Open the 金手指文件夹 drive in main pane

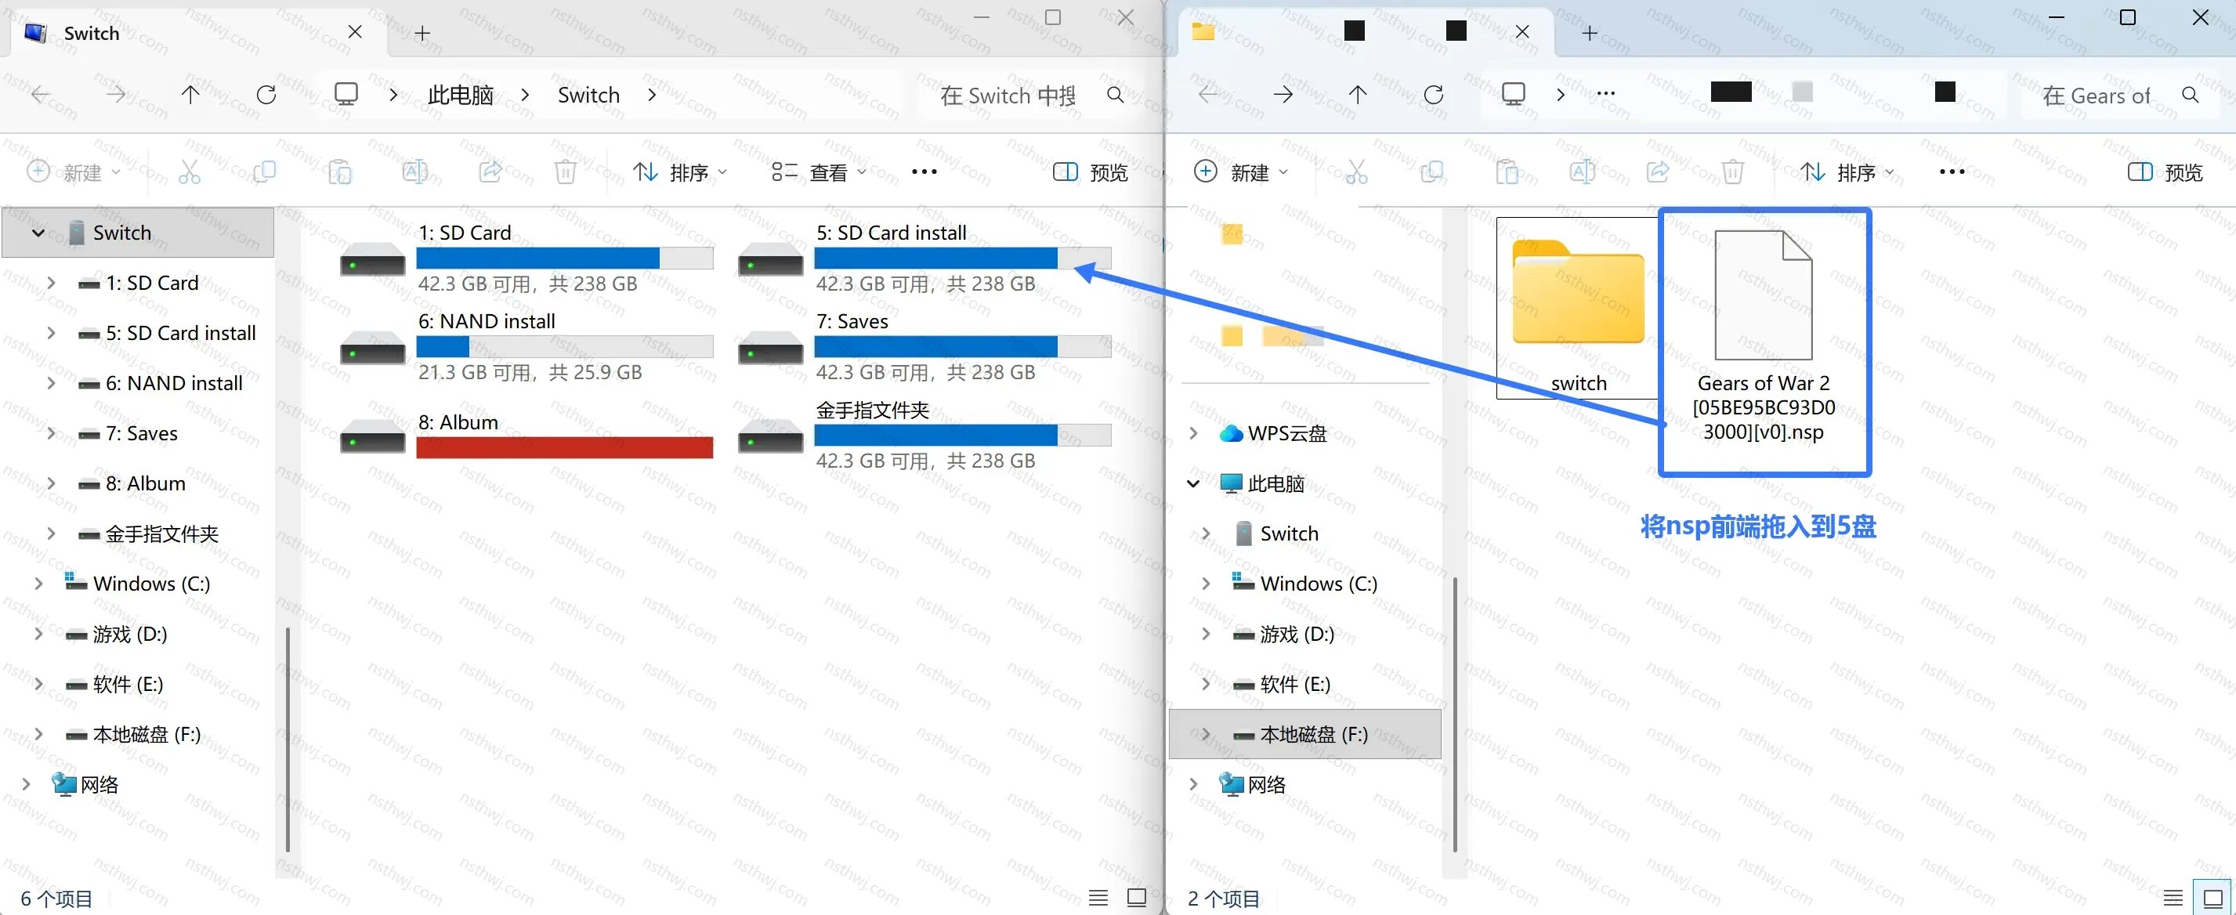[924, 435]
